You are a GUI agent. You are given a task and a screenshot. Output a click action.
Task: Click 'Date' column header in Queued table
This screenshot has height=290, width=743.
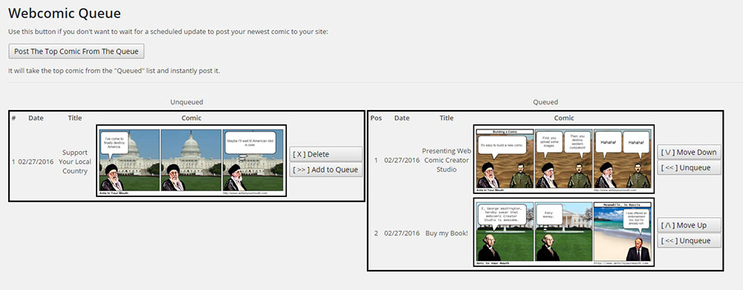tap(402, 118)
